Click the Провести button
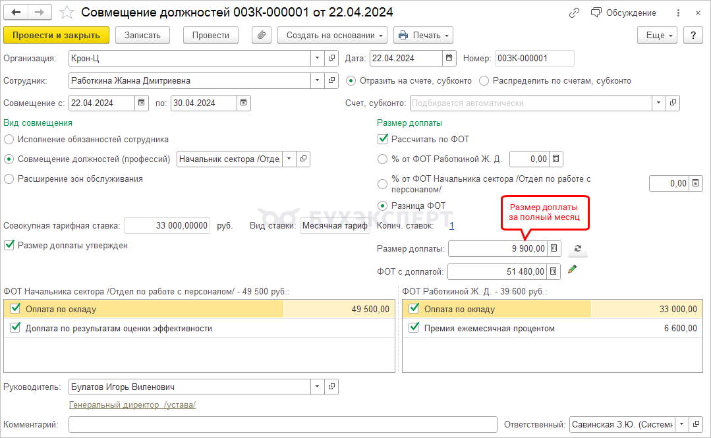This screenshot has height=438, width=711. pyautogui.click(x=211, y=35)
